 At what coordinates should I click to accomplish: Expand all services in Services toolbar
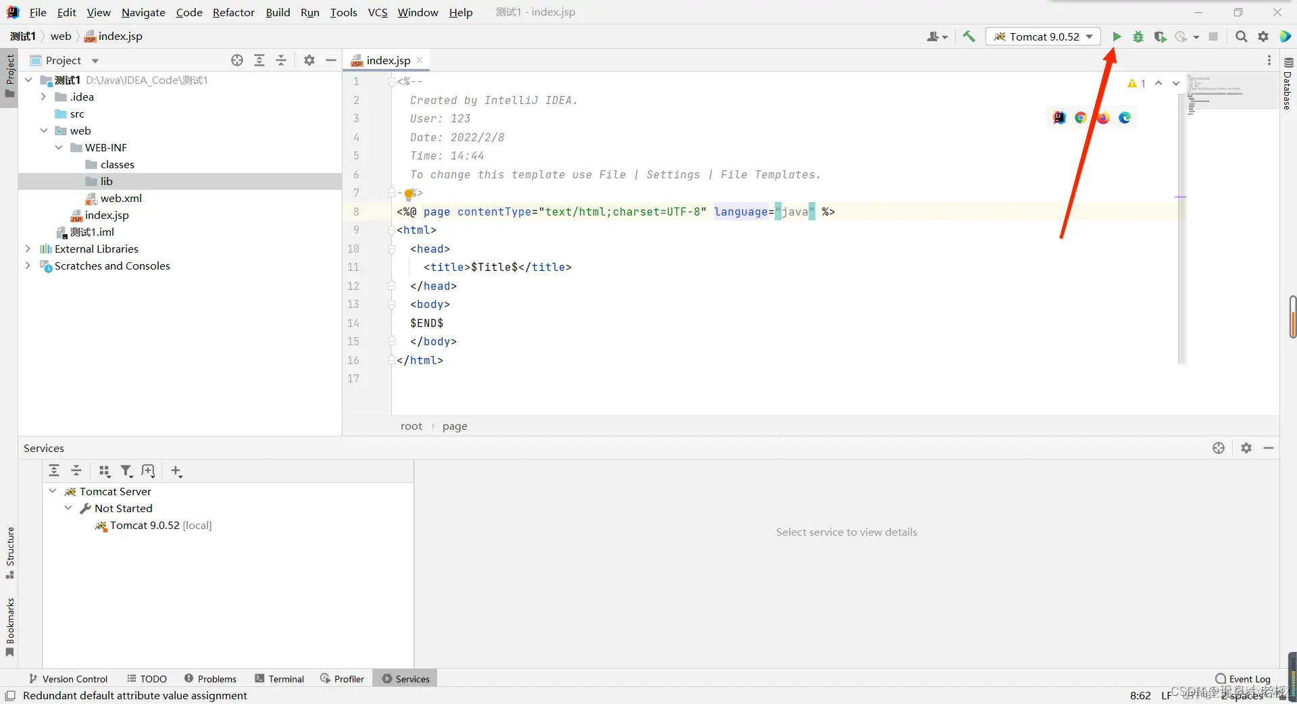[x=54, y=471]
